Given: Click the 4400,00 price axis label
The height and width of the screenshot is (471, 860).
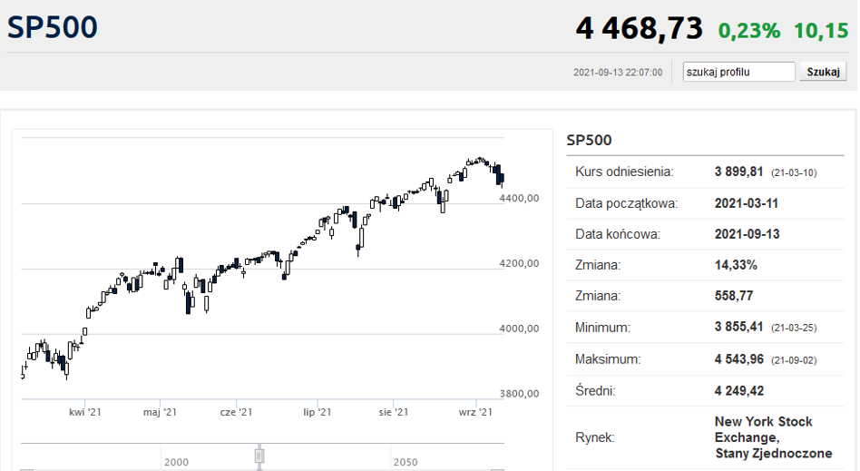Looking at the screenshot, I should [x=520, y=198].
